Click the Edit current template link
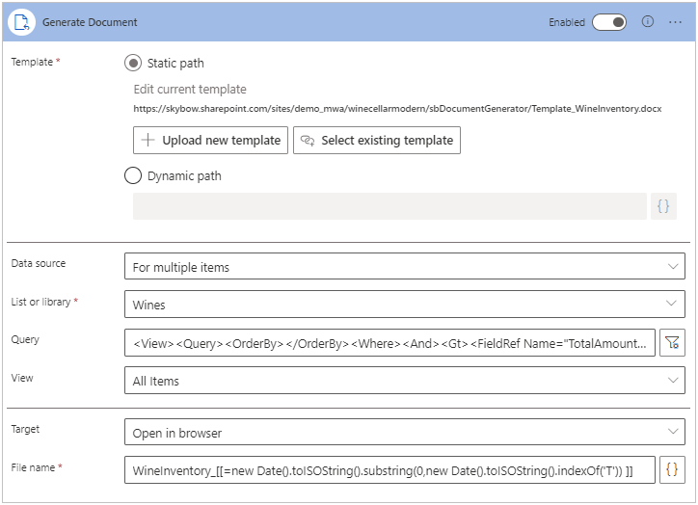 click(190, 90)
